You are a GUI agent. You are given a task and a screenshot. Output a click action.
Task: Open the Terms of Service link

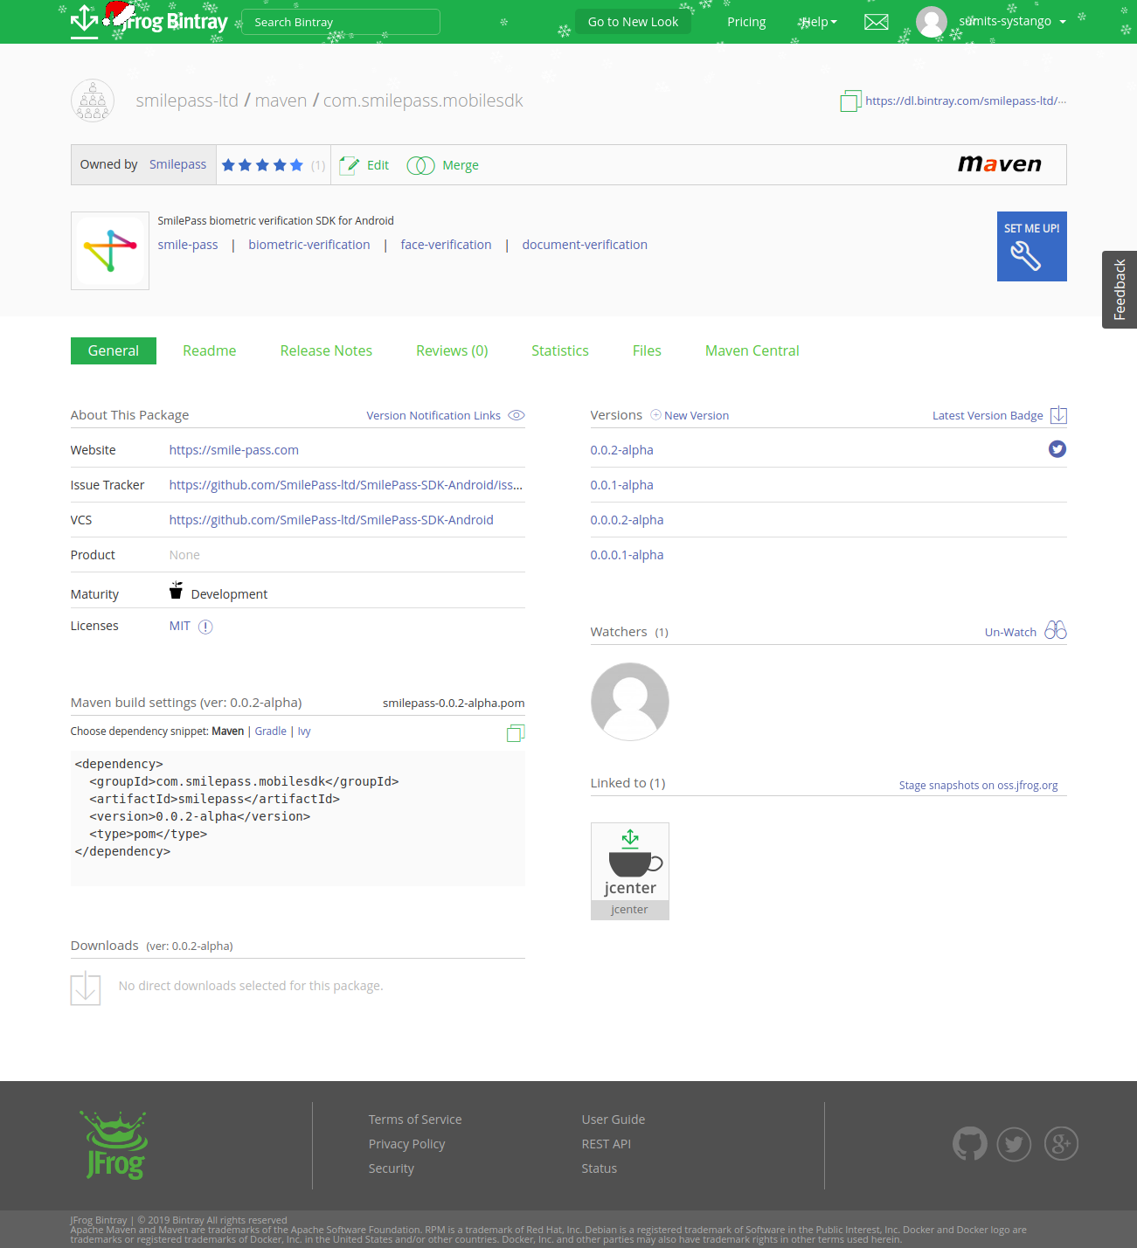coord(415,1120)
